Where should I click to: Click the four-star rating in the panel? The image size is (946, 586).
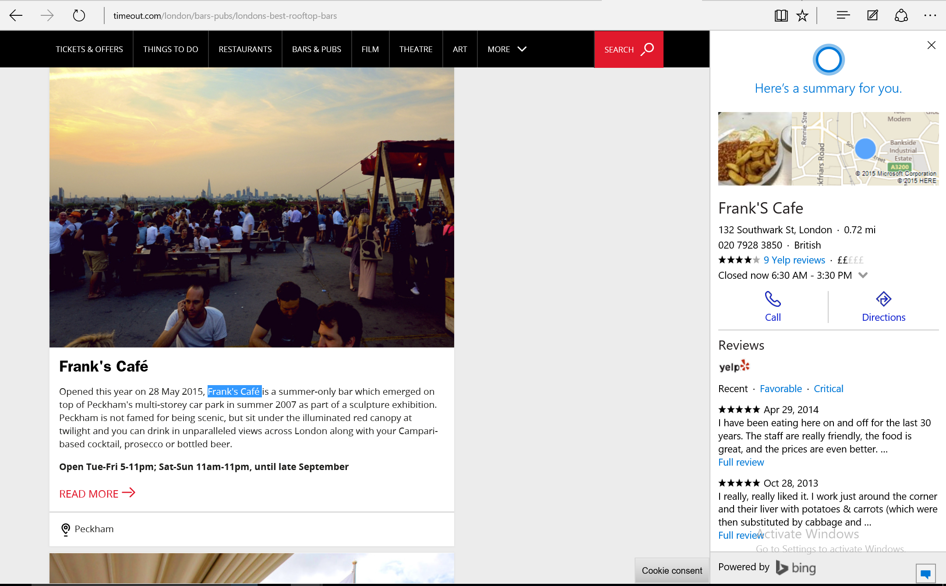(739, 260)
